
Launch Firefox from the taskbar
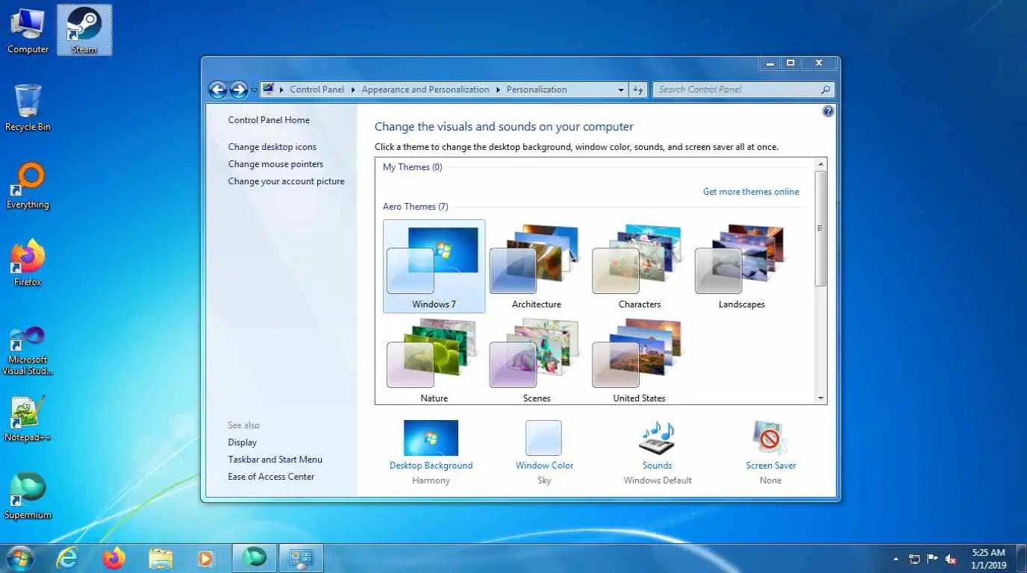(114, 558)
